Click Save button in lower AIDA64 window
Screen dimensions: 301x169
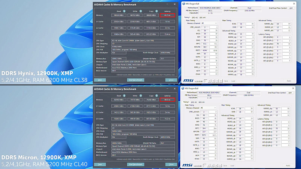pos(100,164)
